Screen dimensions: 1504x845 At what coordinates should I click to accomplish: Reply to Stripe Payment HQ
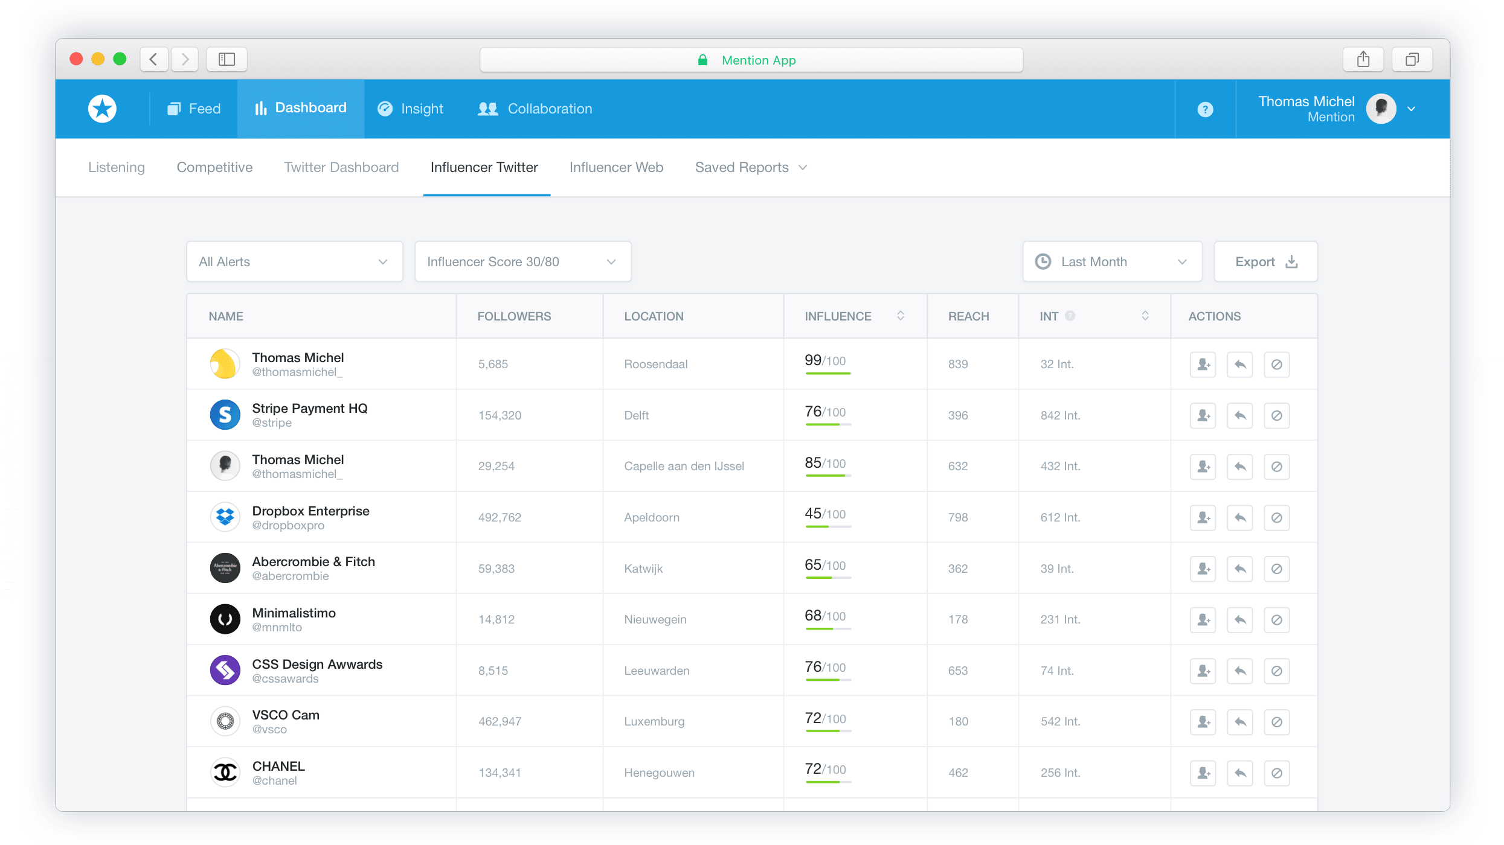(1240, 415)
